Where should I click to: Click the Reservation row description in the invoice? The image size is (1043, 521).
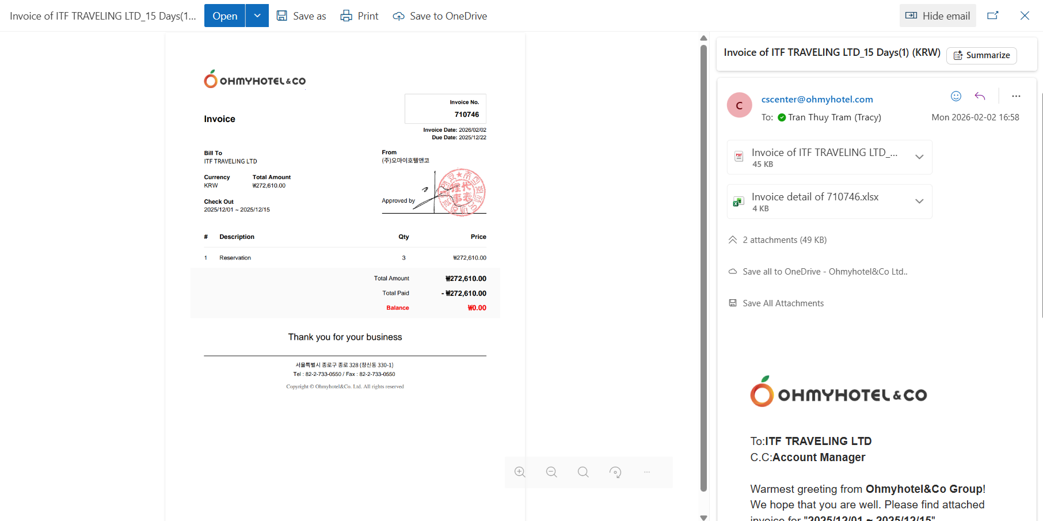click(x=235, y=258)
